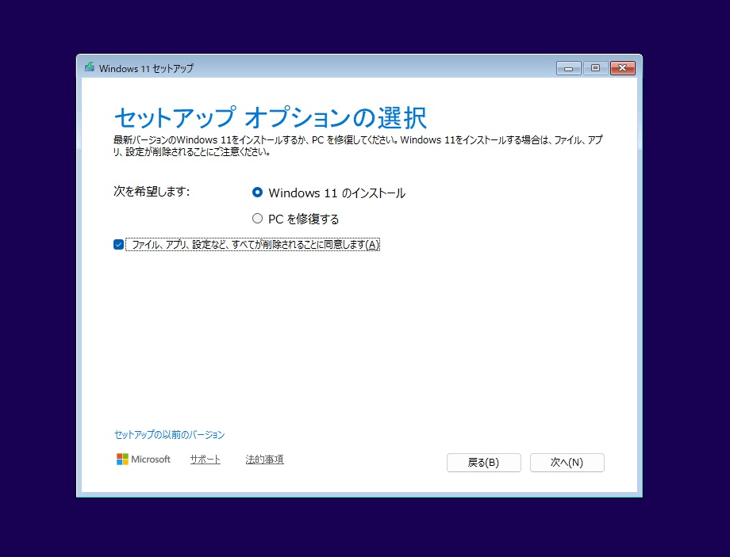Click the Windows 11 セットアップ title text
Screen dimensions: 730x557
[x=146, y=68]
